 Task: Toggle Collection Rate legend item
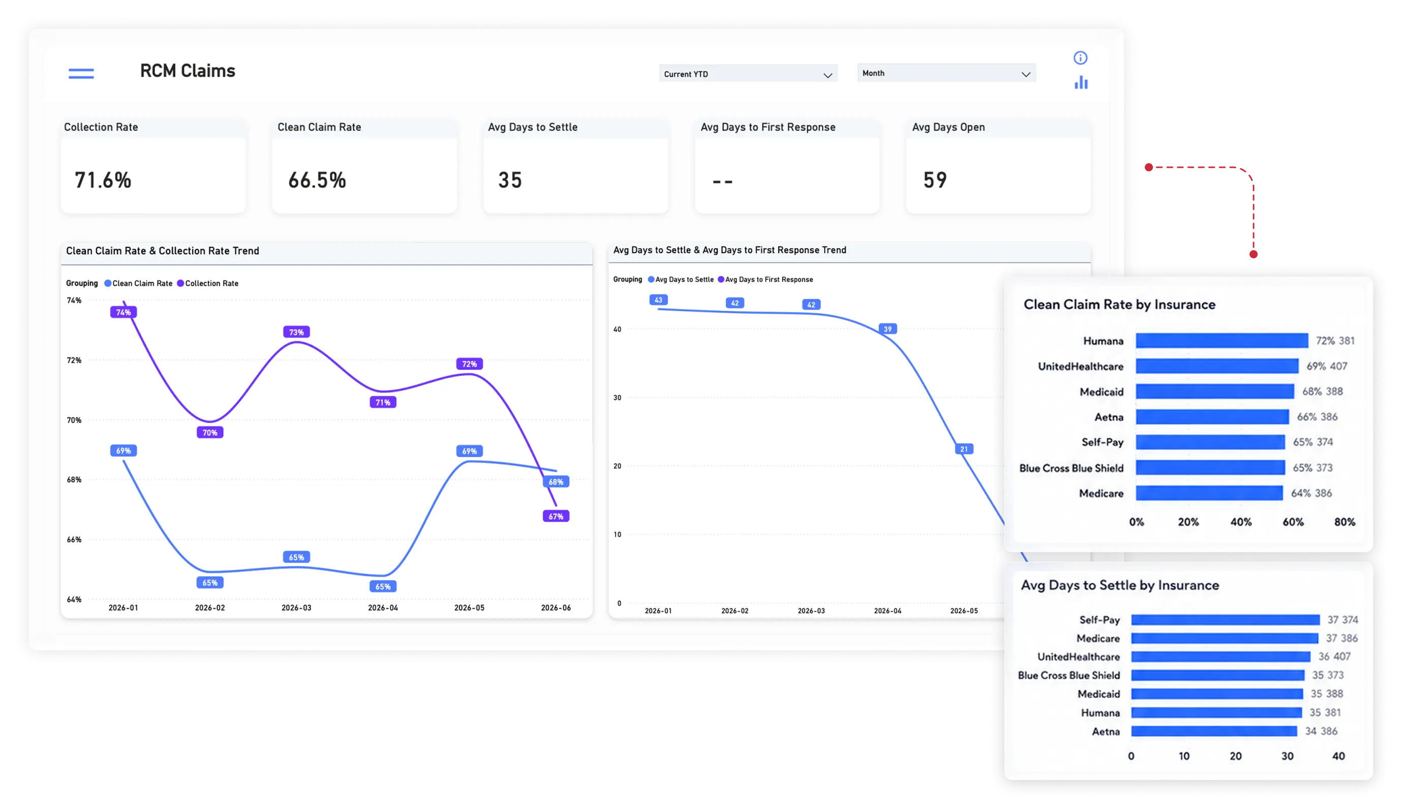[x=208, y=283]
